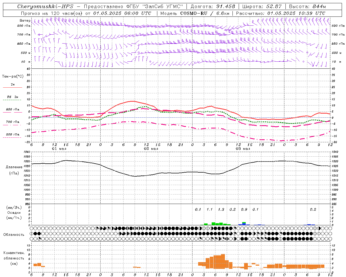Click the "Td 2м" dew point legend entry

(13, 97)
